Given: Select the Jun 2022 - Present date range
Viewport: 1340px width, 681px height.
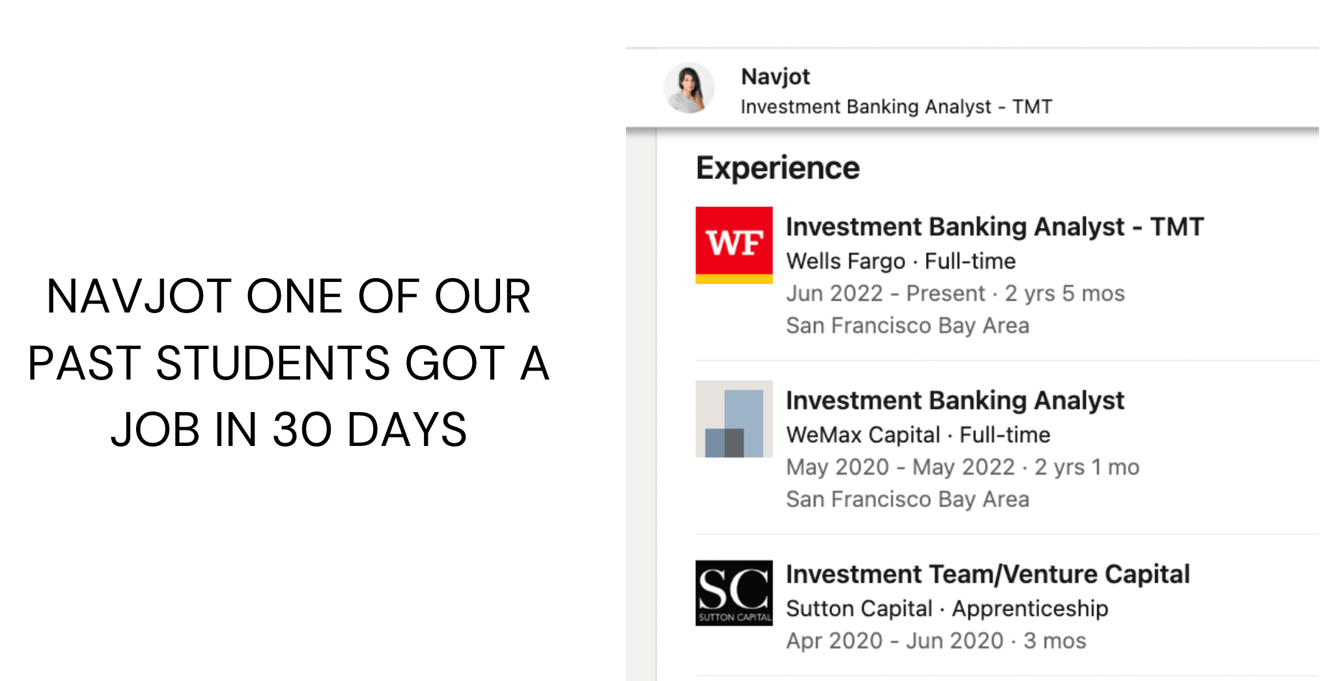Looking at the screenshot, I should coord(886,294).
